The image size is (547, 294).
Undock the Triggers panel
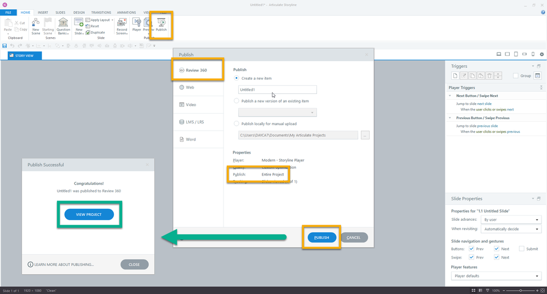539,66
